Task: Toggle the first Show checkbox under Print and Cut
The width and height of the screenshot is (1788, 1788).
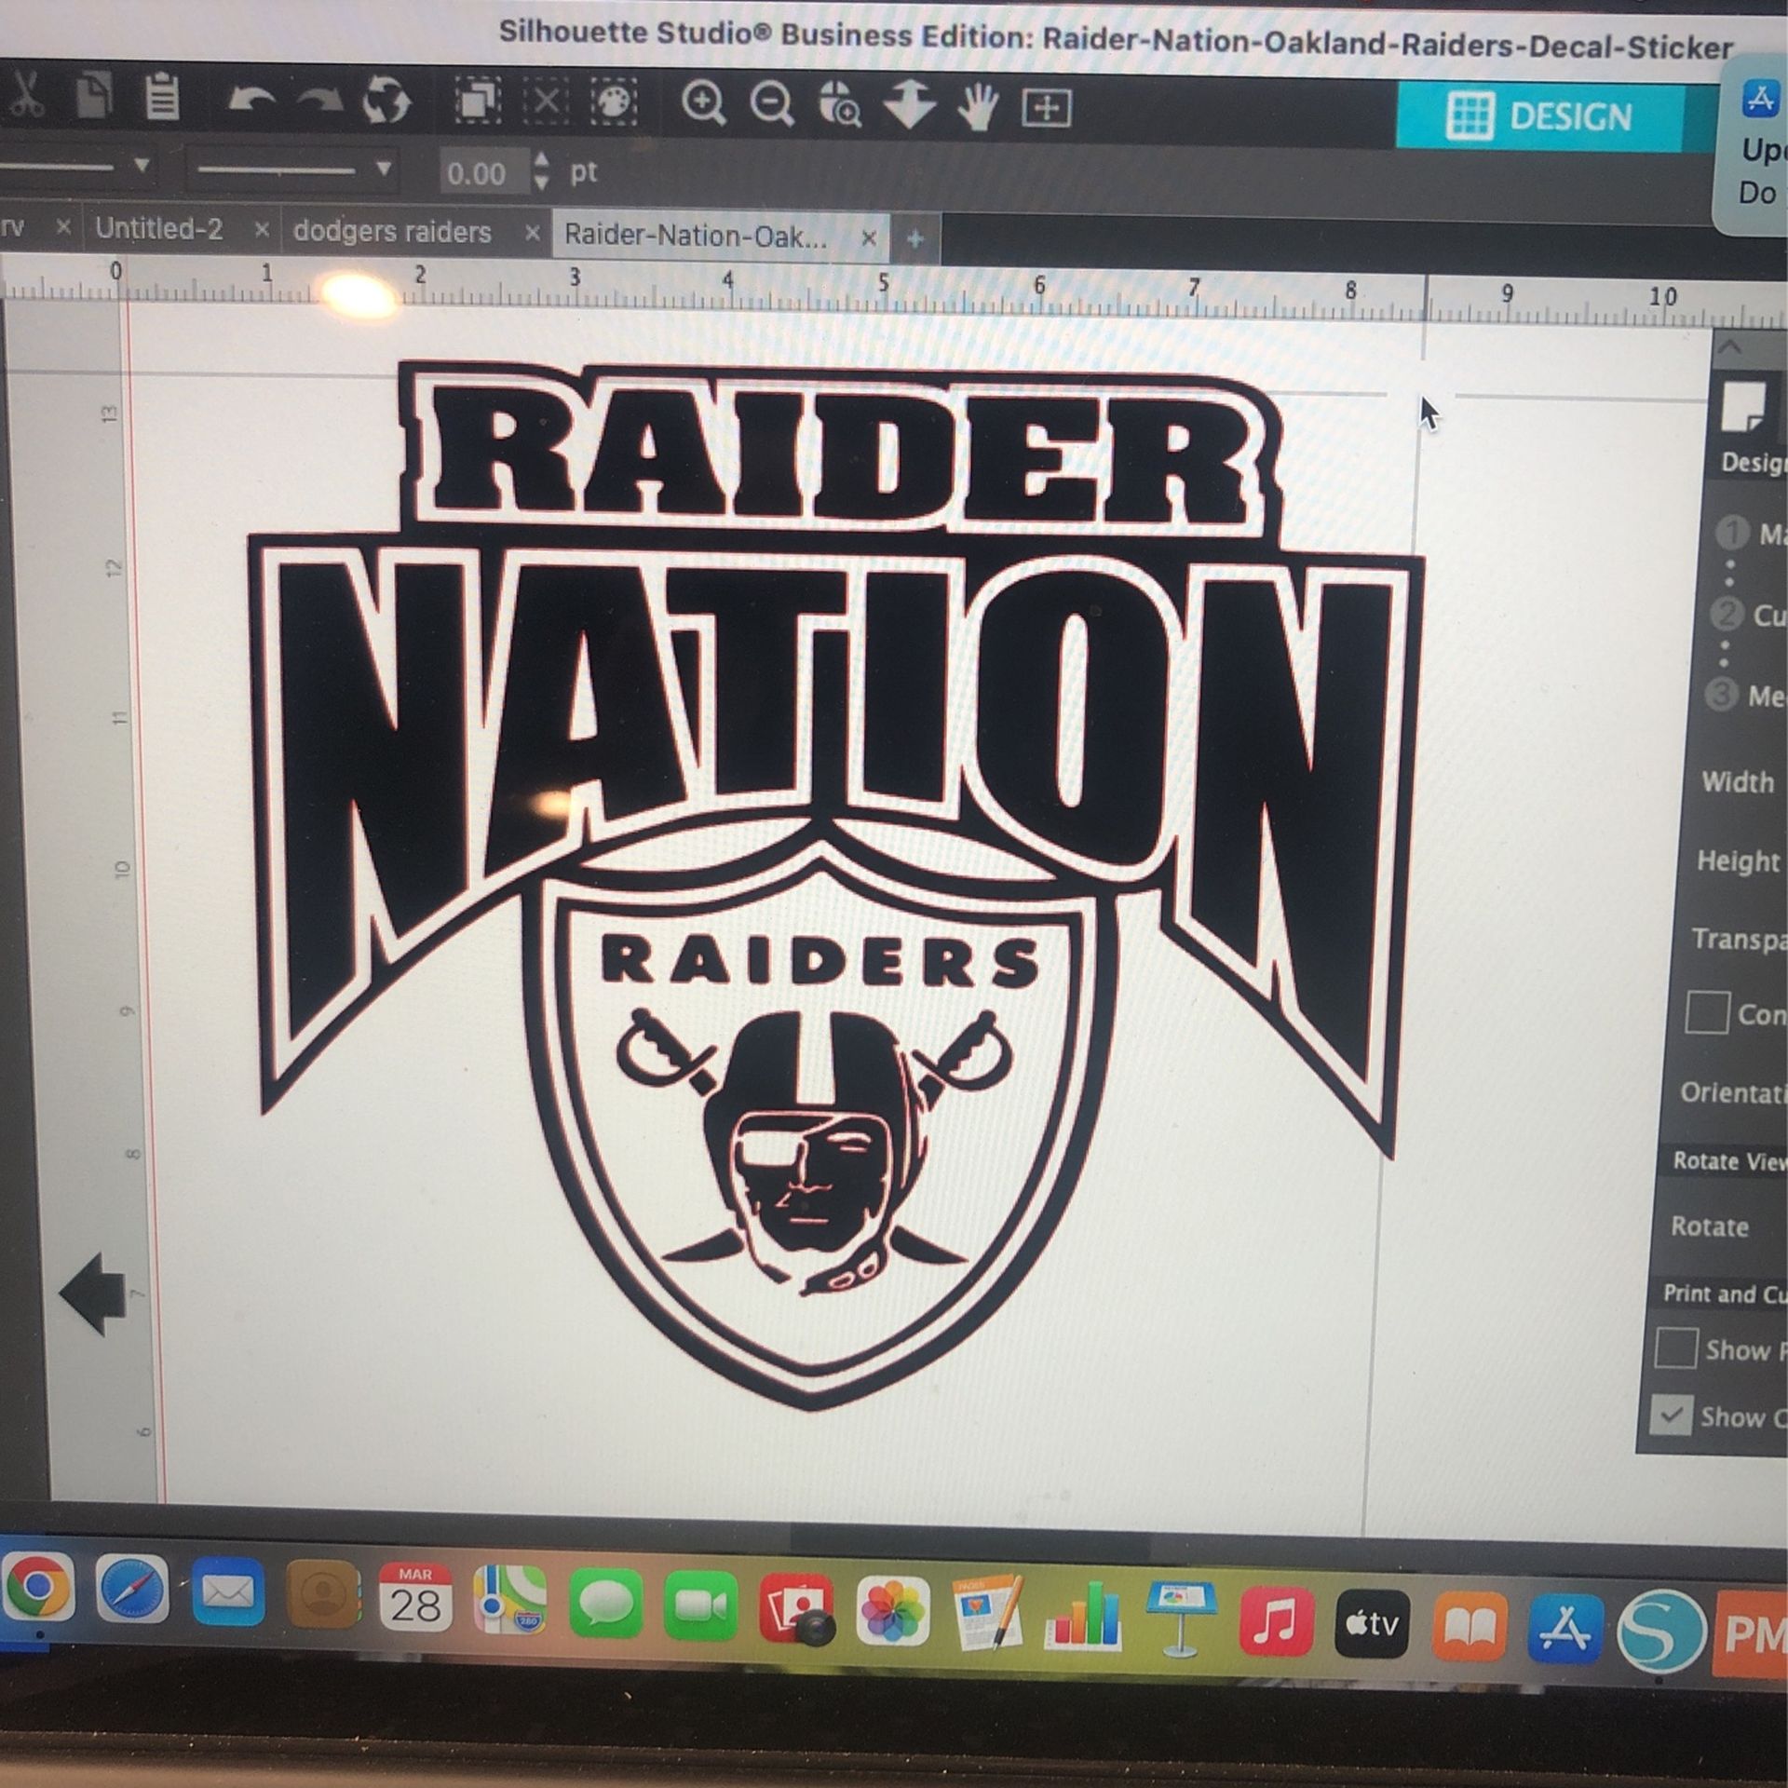Action: coord(1675,1348)
